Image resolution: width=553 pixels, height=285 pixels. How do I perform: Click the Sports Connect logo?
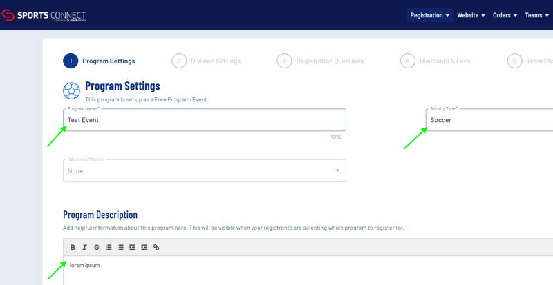44,16
